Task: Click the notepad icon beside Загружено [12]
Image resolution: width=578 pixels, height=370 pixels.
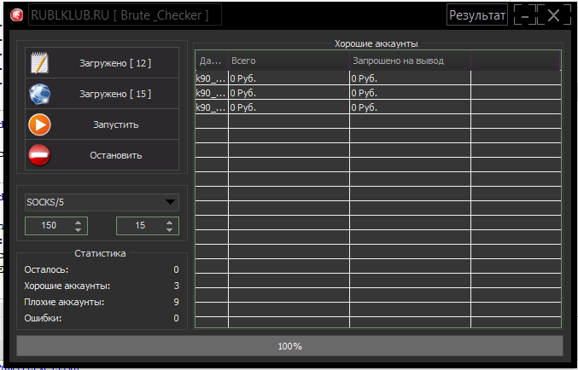Action: click(x=39, y=63)
